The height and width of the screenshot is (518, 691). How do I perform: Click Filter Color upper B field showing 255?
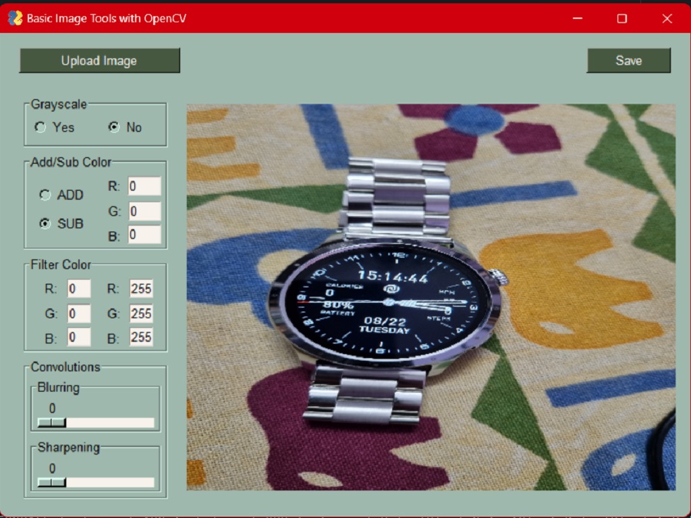[141, 337]
